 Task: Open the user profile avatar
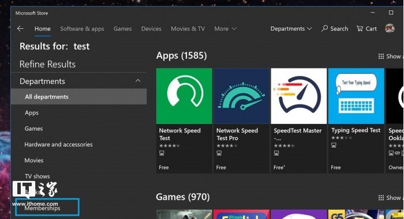tap(390, 28)
